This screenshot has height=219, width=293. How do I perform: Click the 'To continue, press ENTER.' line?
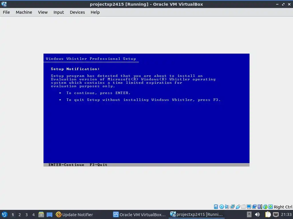(x=98, y=93)
